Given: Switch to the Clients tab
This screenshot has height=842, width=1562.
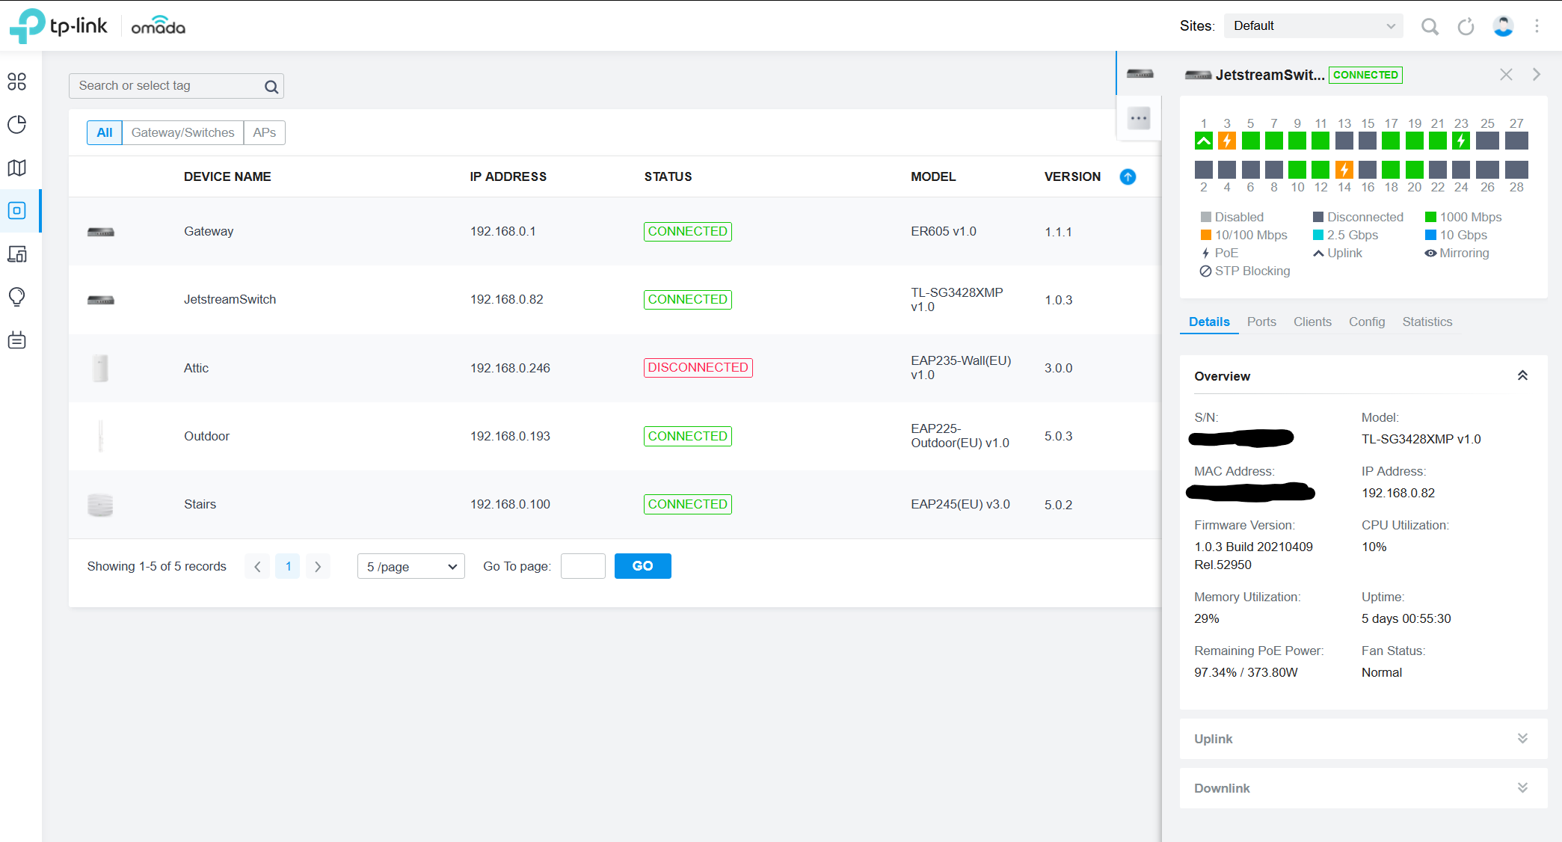Looking at the screenshot, I should [x=1312, y=322].
